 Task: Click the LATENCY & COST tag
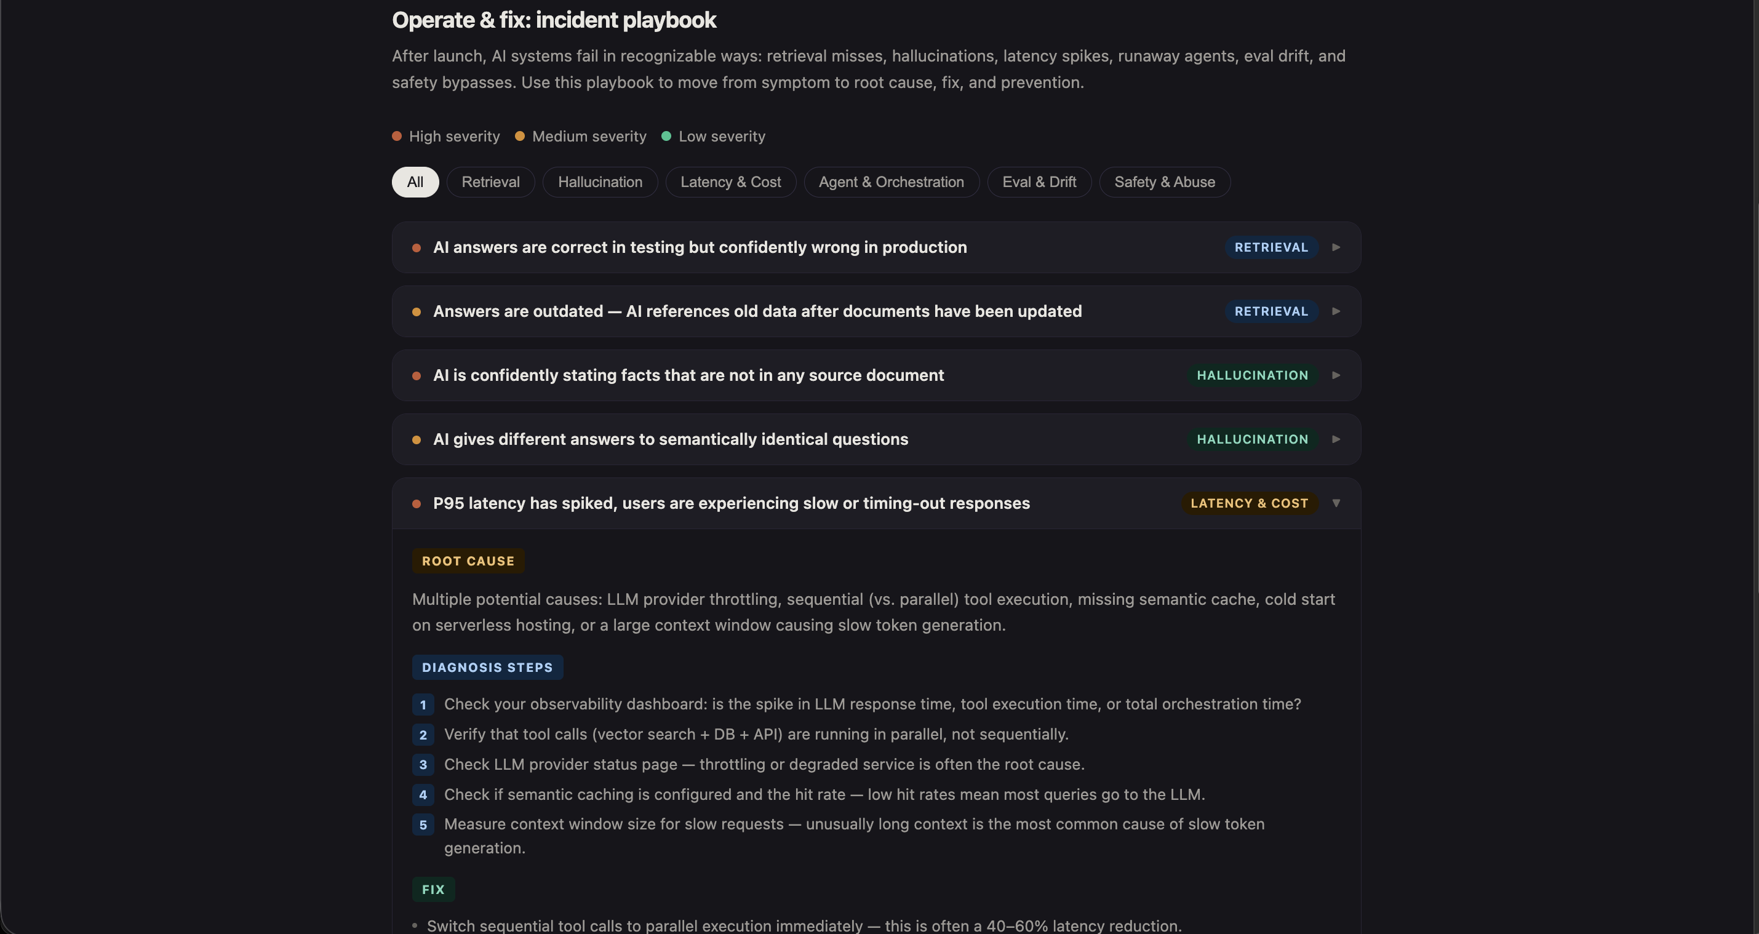click(1249, 503)
